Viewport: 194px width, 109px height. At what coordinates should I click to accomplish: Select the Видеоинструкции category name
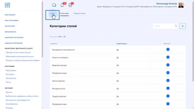59,65
